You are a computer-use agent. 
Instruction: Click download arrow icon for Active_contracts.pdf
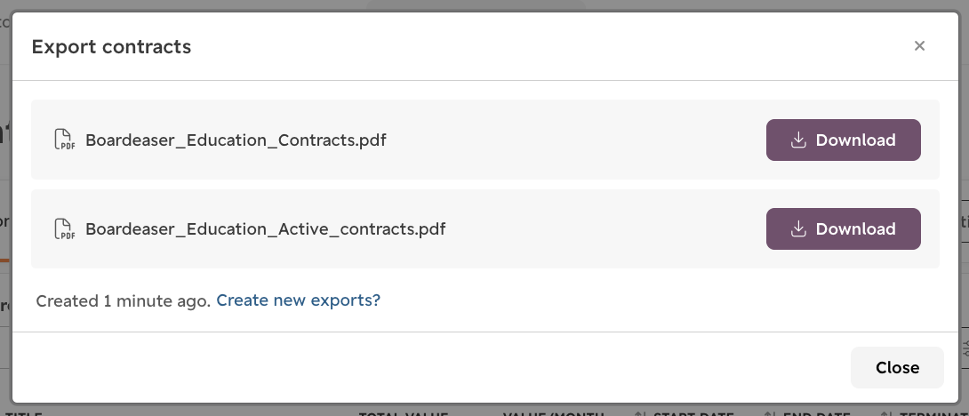pyautogui.click(x=798, y=228)
